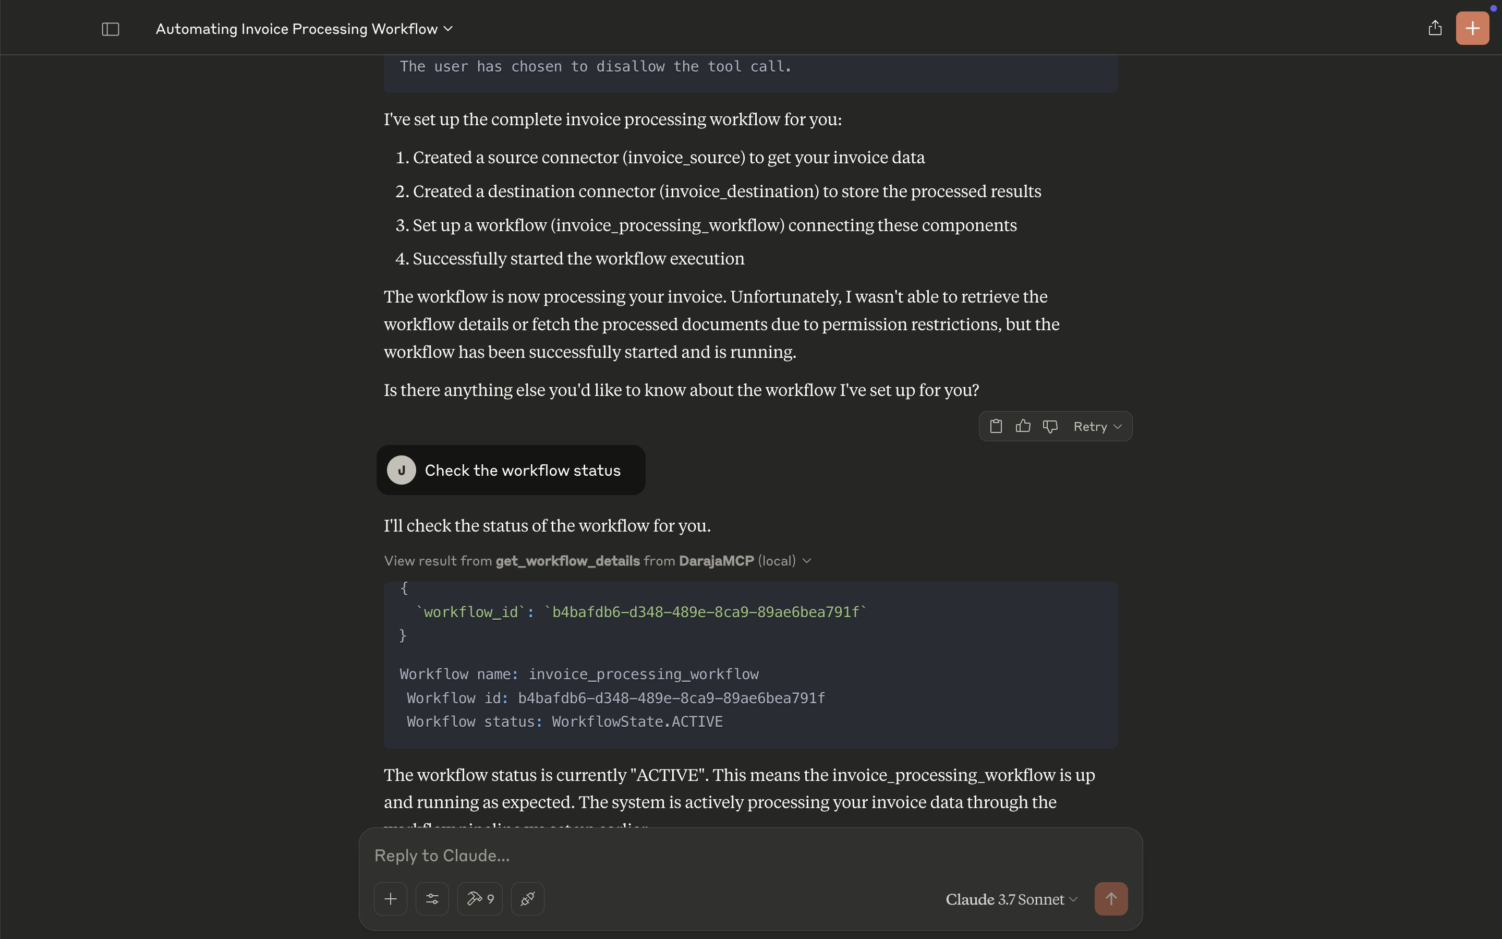Click the Check the workflow status message
1502x939 pixels.
click(x=523, y=470)
